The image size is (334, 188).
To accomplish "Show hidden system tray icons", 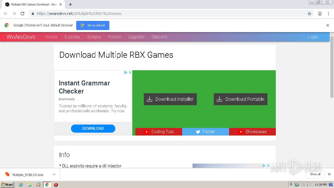I will tap(291, 185).
